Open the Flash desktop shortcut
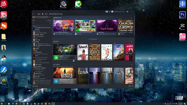Image resolution: width=187 pixels, height=105 pixels. [x=4, y=69]
